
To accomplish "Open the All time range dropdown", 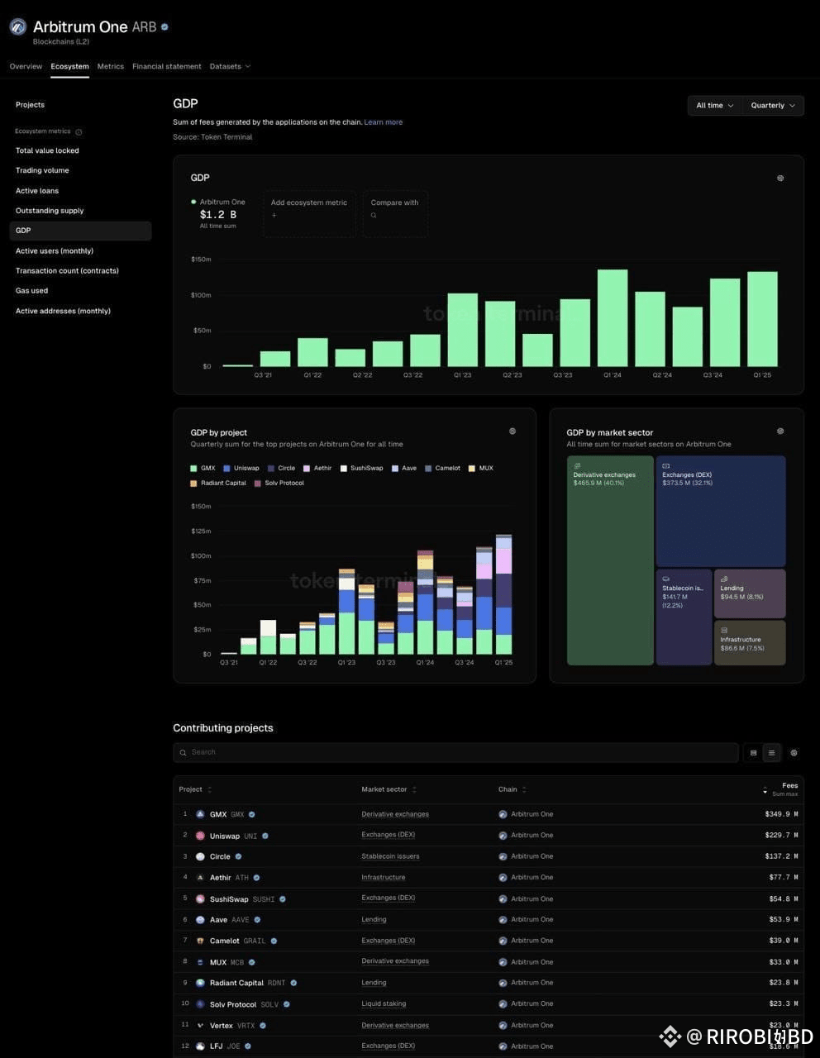I will (715, 106).
